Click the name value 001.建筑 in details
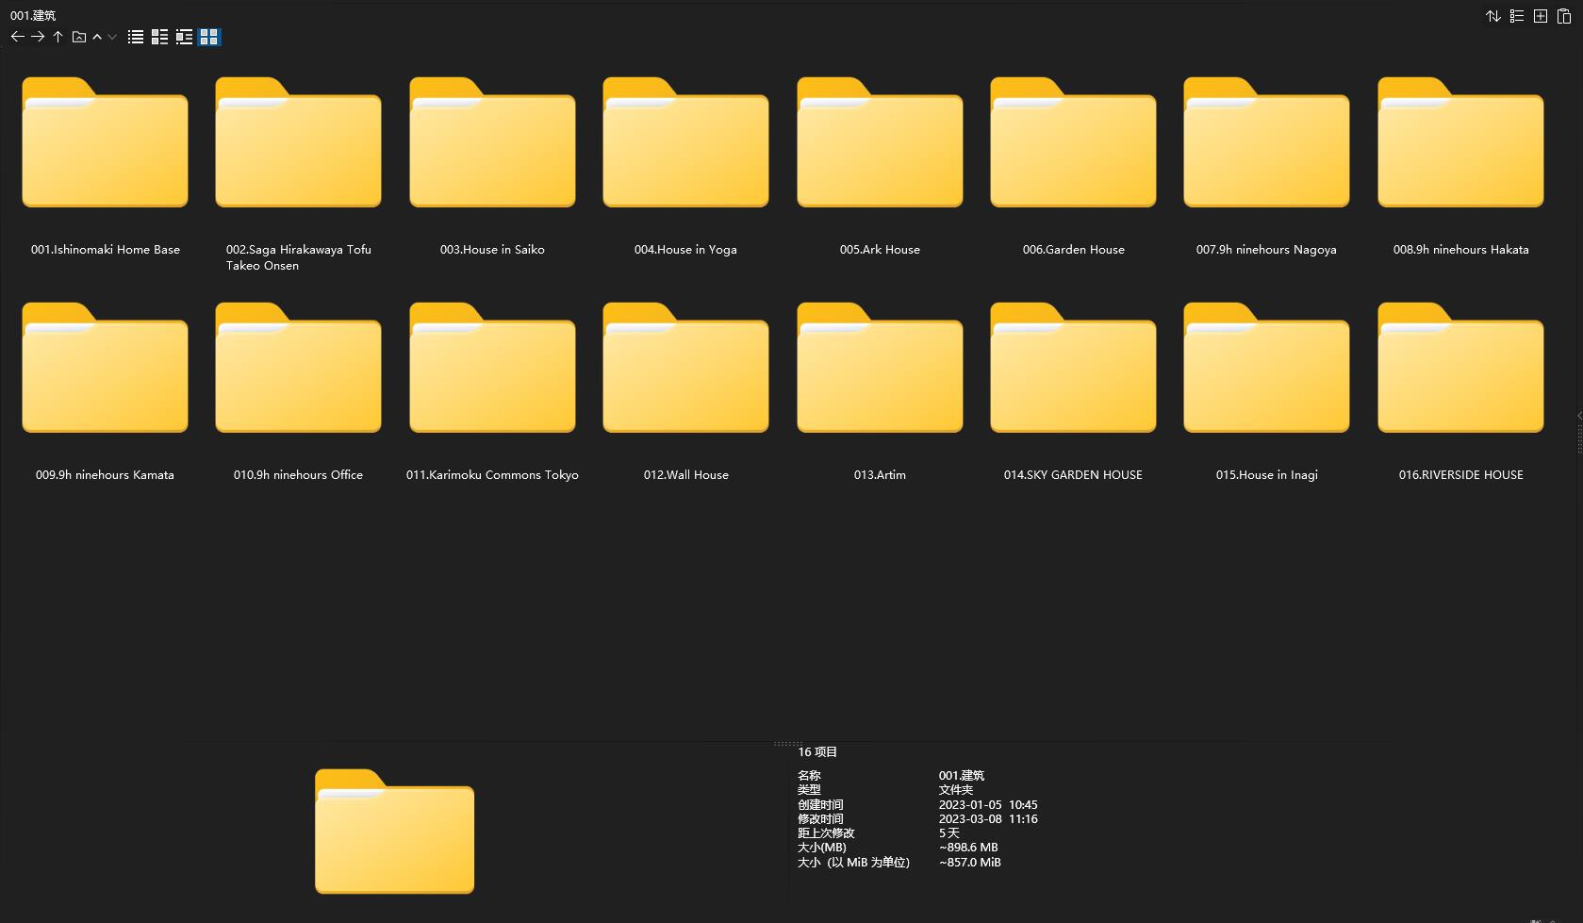Viewport: 1583px width, 923px height. (962, 775)
